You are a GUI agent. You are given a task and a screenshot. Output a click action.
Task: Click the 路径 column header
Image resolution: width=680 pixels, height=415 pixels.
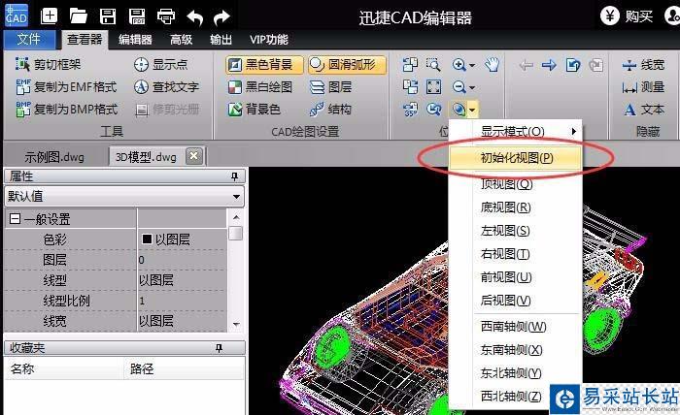185,368
